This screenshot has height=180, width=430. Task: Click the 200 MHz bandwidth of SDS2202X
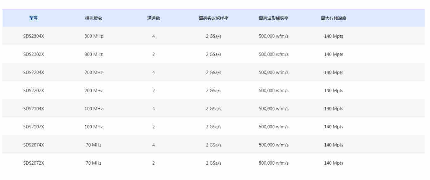click(93, 91)
